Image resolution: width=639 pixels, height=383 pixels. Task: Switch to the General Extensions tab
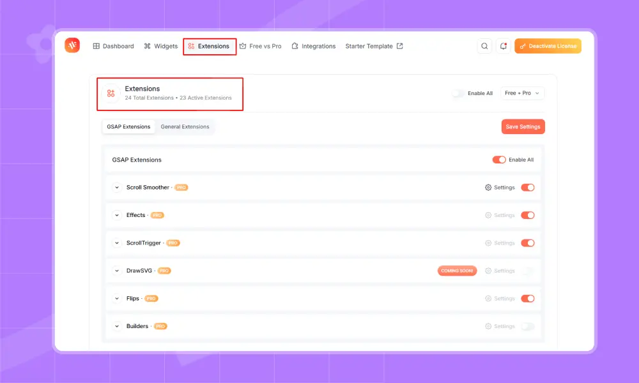click(185, 126)
